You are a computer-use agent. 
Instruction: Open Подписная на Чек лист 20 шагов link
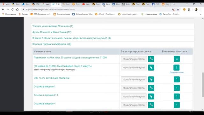pyautogui.click(x=70, y=57)
